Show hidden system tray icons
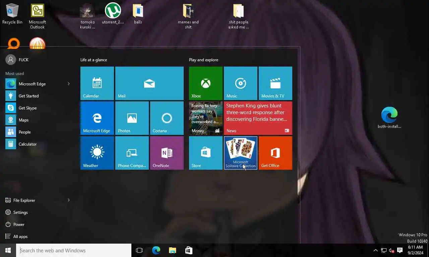Screen dimensions: 429x257 pyautogui.click(x=375, y=250)
